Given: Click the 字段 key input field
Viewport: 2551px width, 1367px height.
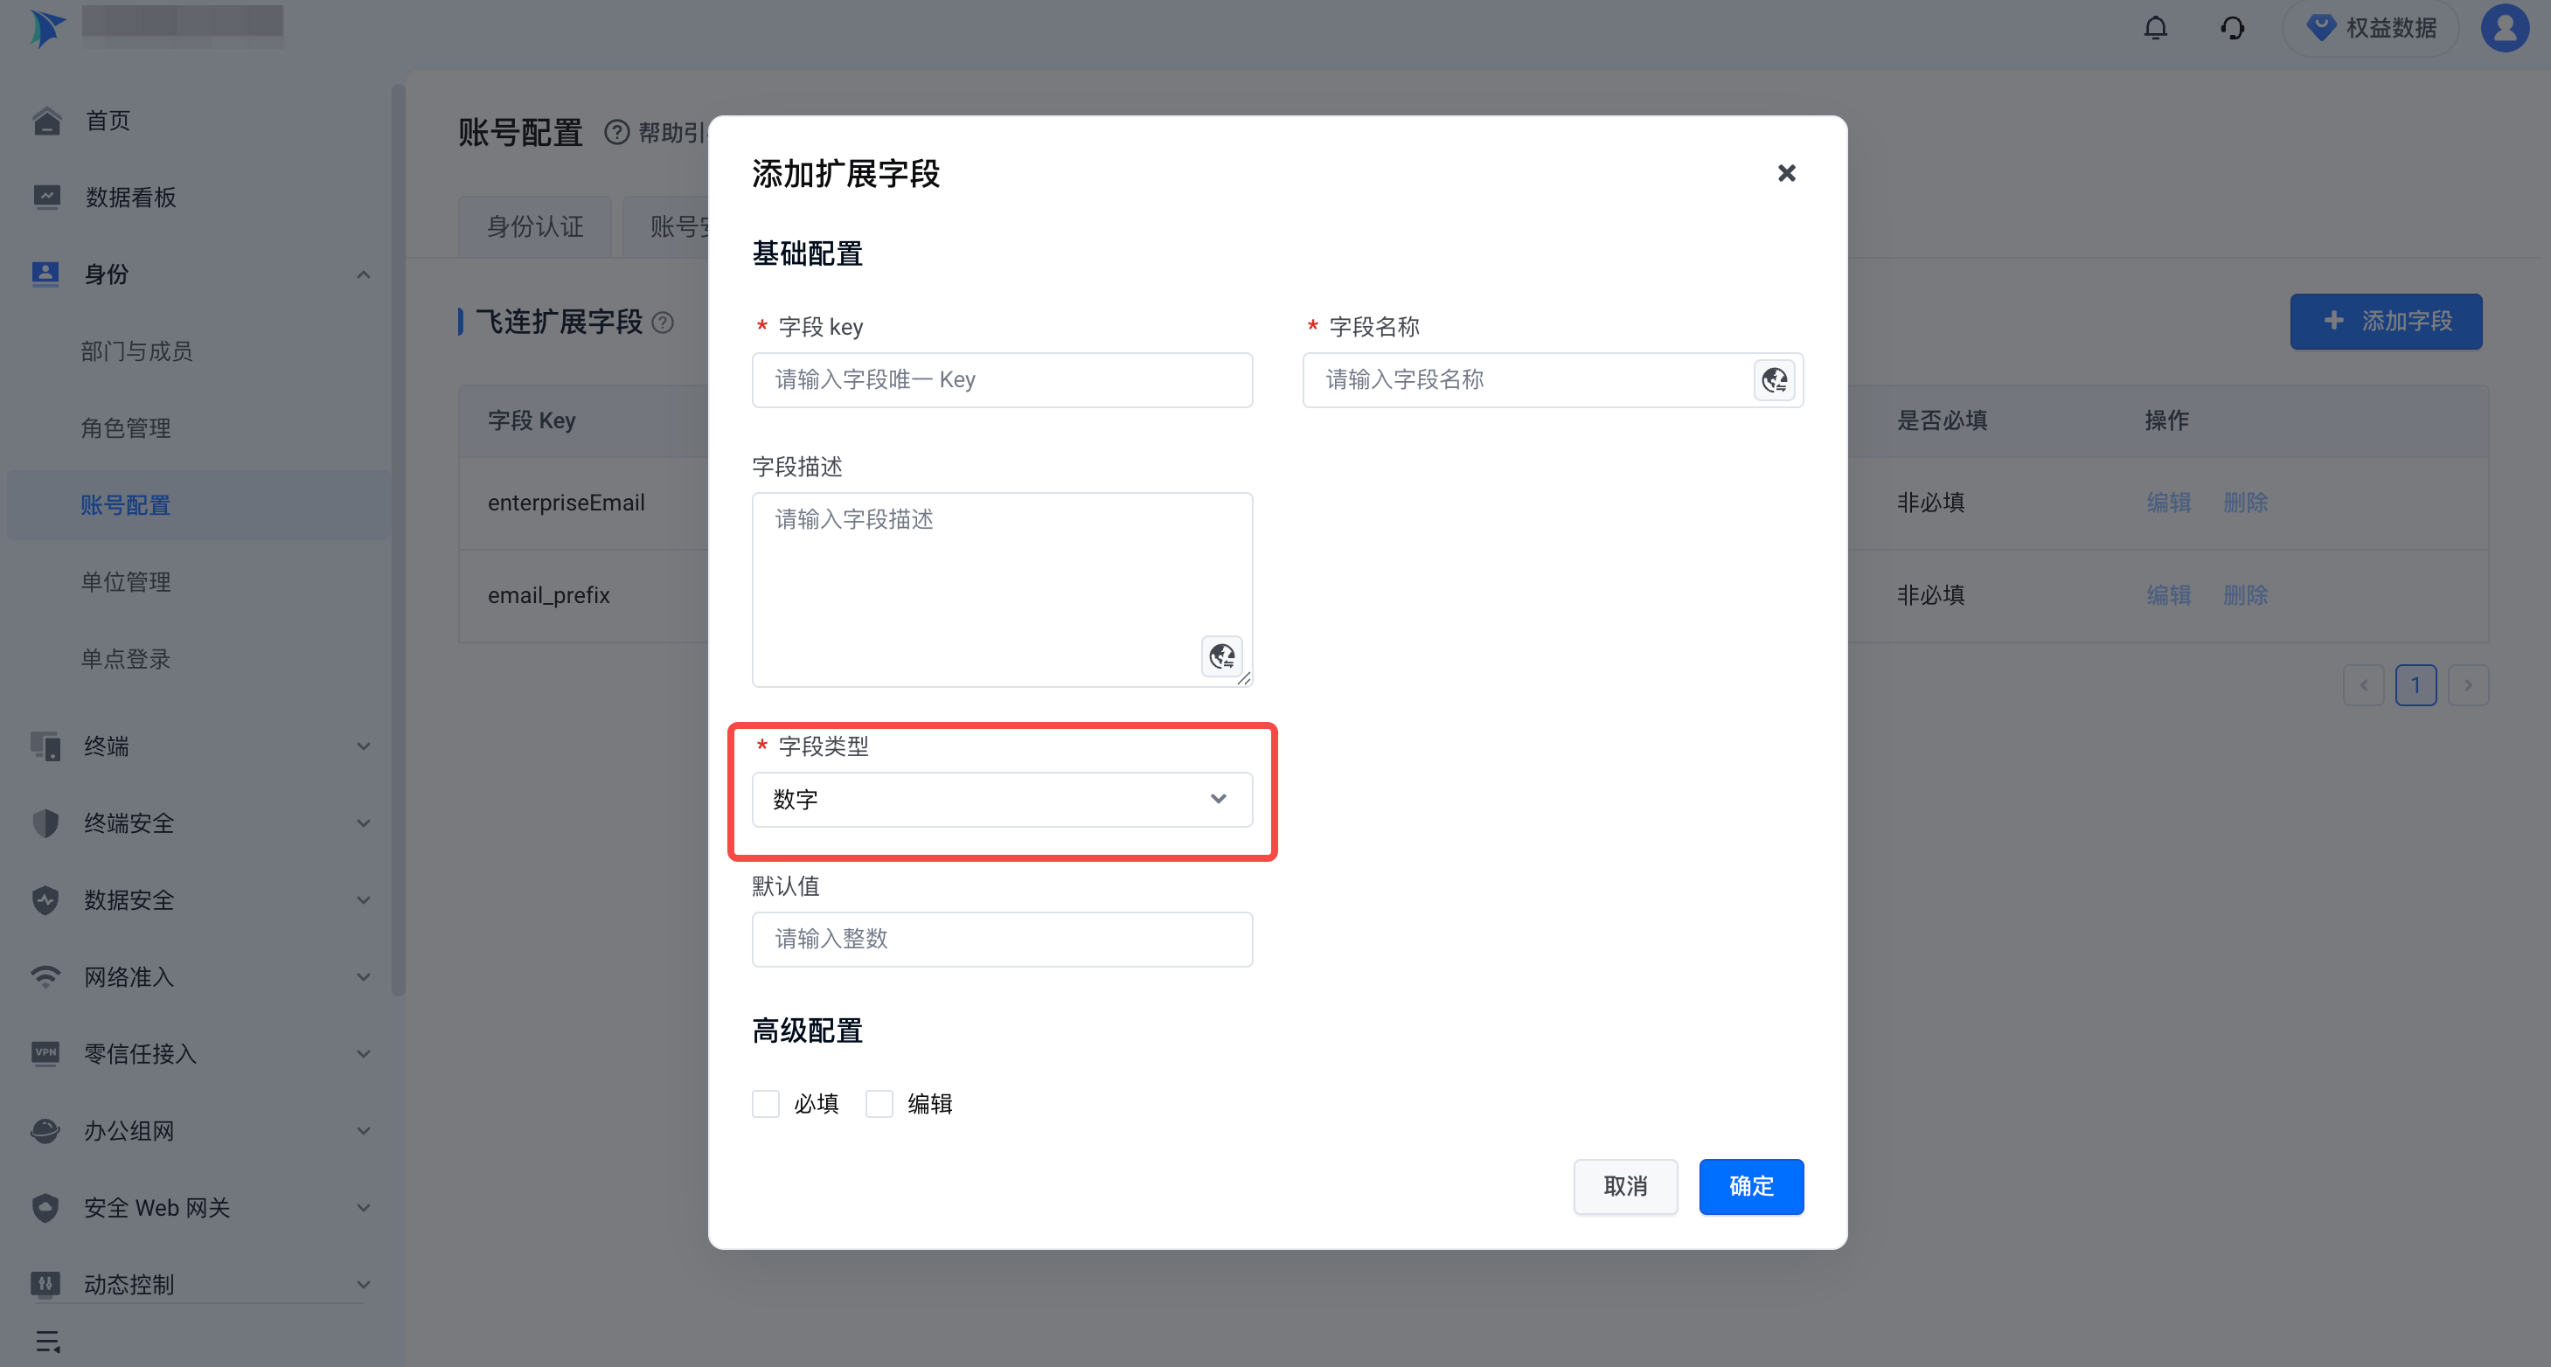Looking at the screenshot, I should coord(1001,380).
